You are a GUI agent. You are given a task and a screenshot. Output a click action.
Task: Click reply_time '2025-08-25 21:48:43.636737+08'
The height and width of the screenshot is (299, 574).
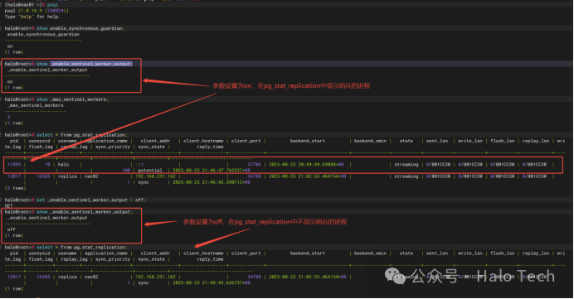[x=212, y=283]
